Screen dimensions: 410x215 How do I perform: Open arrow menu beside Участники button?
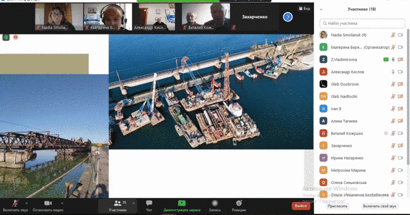[x=133, y=203]
